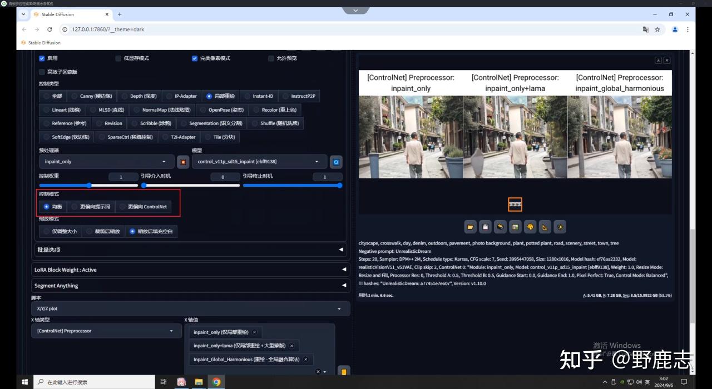Expand the LoRA Block Weight section
The image size is (712, 389).
tap(190, 270)
